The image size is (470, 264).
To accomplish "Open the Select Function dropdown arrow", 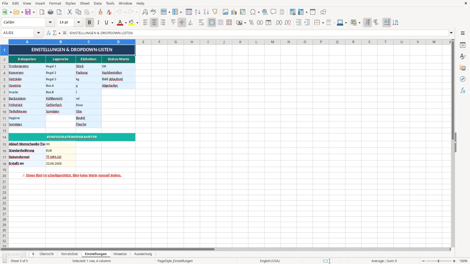I will coord(59,33).
